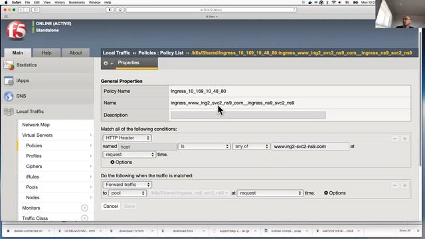Viewport: 425px width, 239px height.
Task: Open the 'any of' dropdown
Action: [x=251, y=146]
